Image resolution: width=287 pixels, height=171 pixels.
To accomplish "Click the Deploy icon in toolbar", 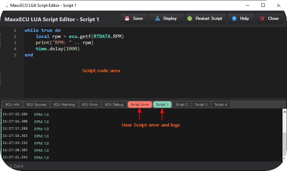I will click(x=157, y=18).
